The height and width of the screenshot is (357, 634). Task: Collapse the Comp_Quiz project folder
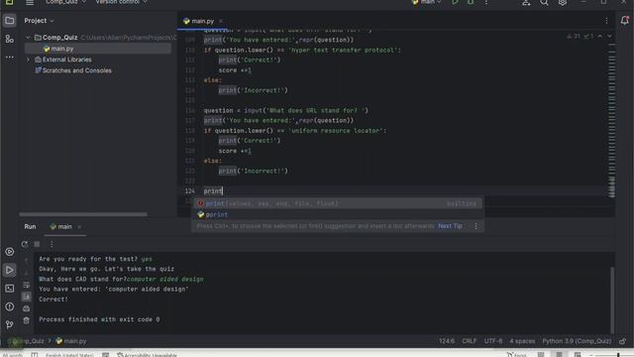(28, 38)
